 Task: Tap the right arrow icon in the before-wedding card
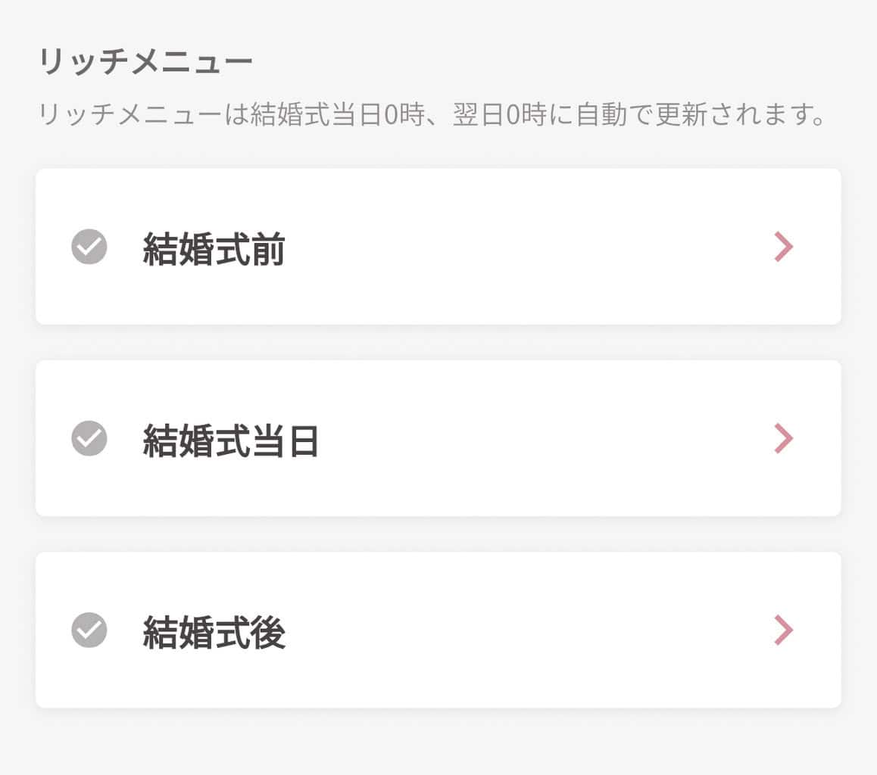(784, 247)
